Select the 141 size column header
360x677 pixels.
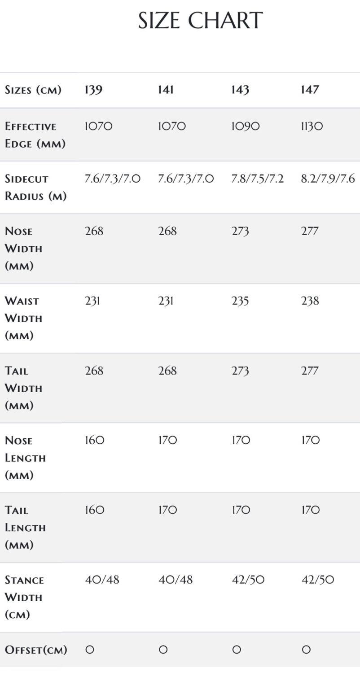[166, 90]
